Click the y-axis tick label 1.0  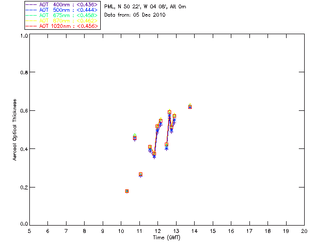point(24,36)
